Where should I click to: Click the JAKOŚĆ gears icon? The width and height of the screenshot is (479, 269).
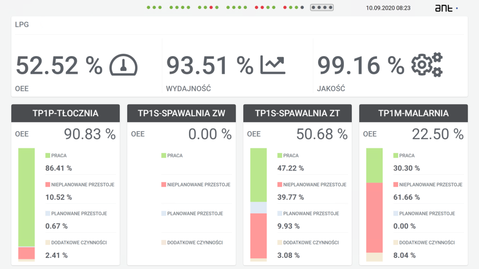pyautogui.click(x=427, y=64)
